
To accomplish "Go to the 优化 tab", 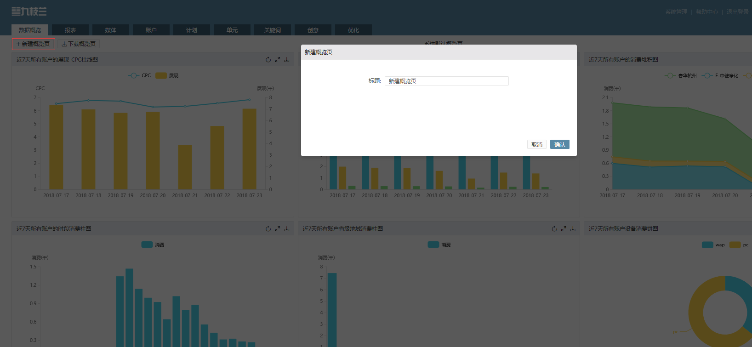I will point(353,30).
